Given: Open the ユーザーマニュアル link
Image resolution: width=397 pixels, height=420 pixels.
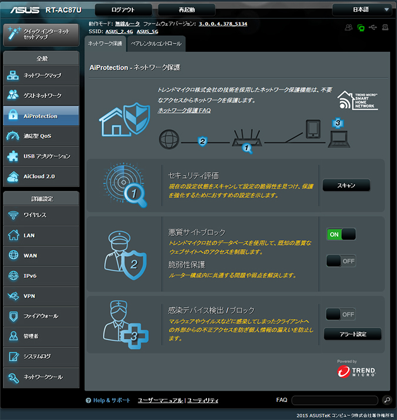Looking at the screenshot, I should [x=161, y=401].
